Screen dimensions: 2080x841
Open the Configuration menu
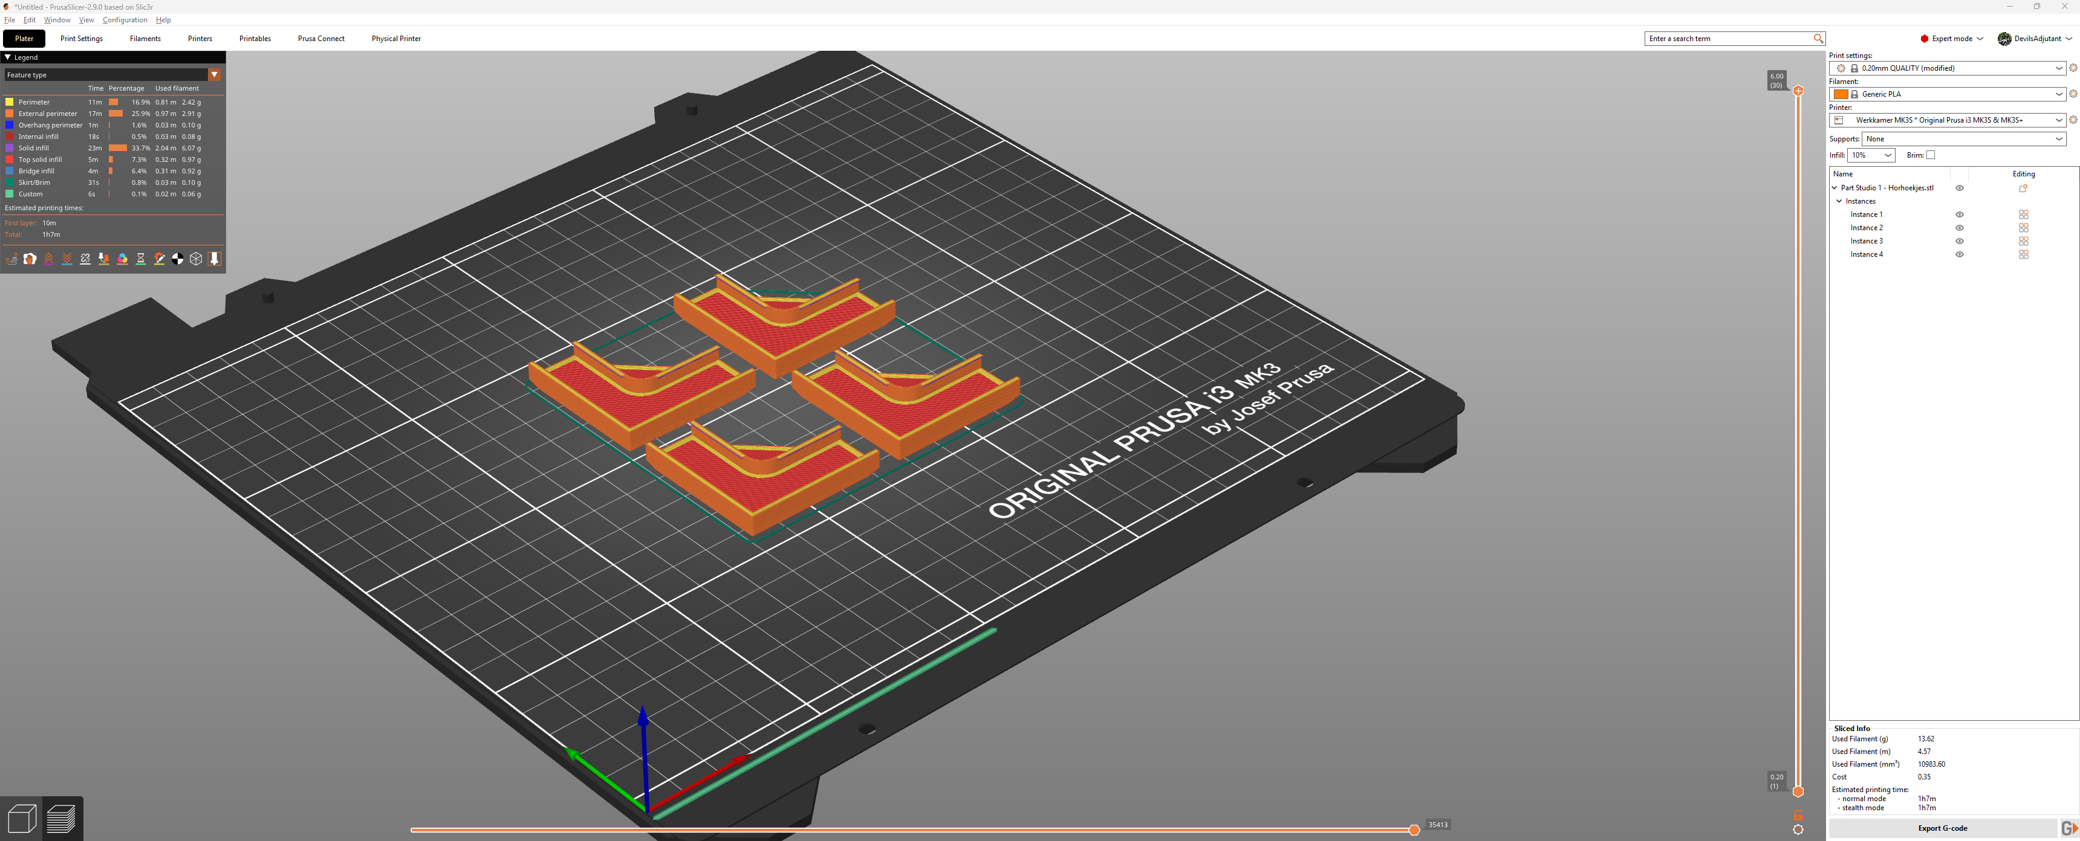coord(125,20)
